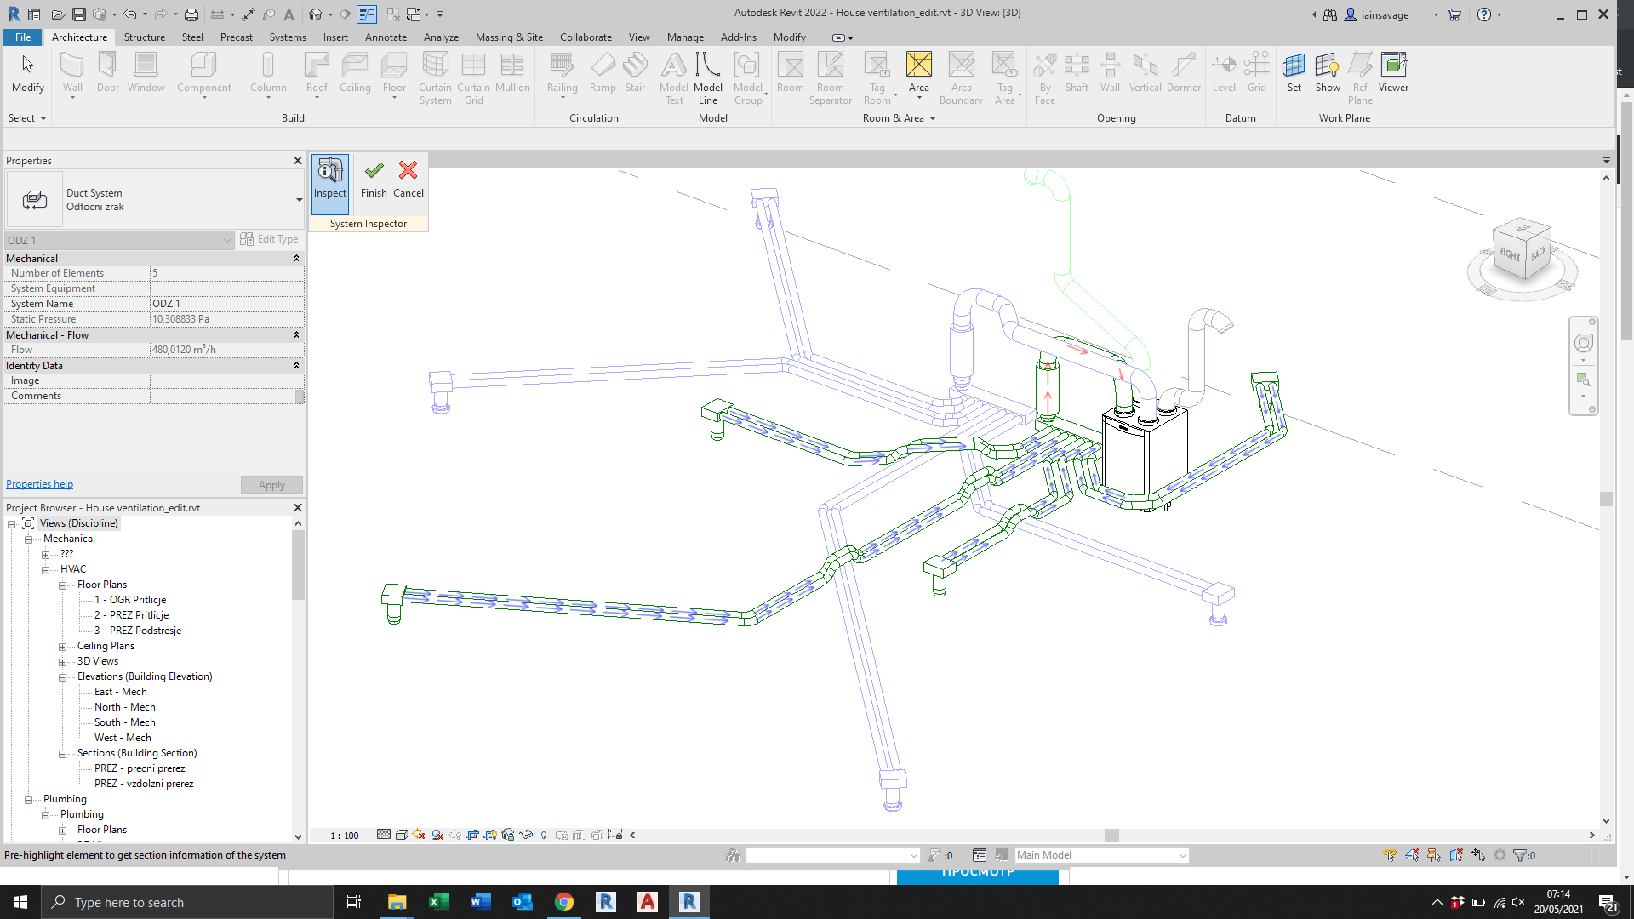Open the Select panel dropdown

(x=26, y=118)
